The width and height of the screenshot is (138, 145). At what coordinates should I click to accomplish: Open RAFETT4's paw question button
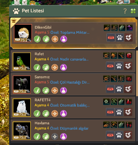119,112
